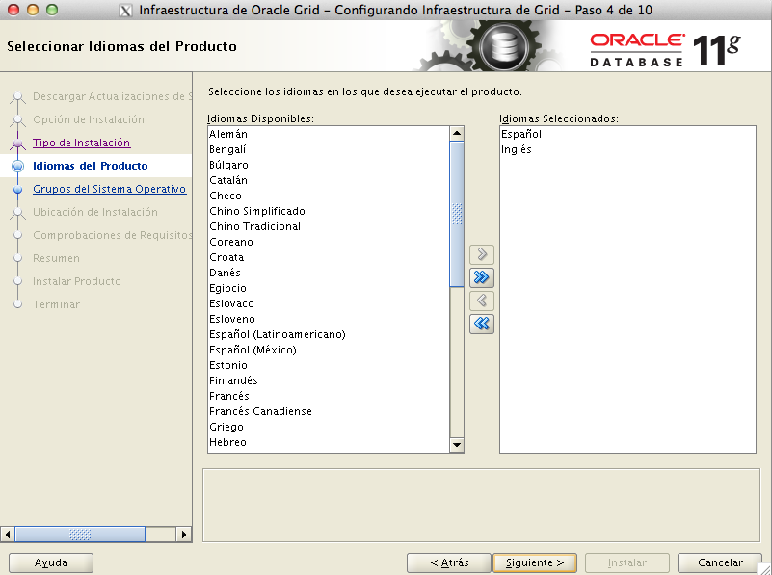Click the vertical scrollbar thumb of language list
The image size is (772, 575).
click(458, 212)
